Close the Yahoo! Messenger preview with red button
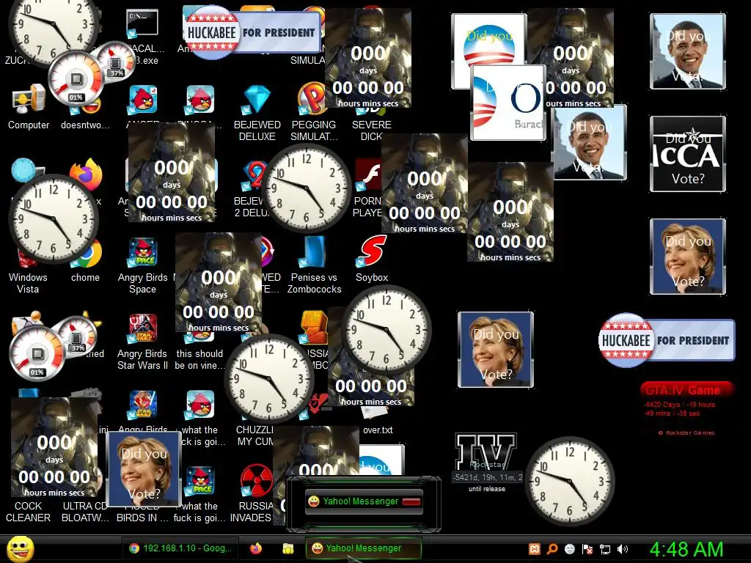751x563 pixels. [411, 501]
